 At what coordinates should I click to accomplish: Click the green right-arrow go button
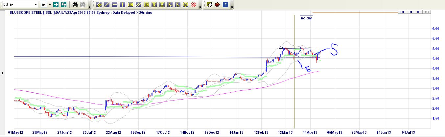coord(56,5)
